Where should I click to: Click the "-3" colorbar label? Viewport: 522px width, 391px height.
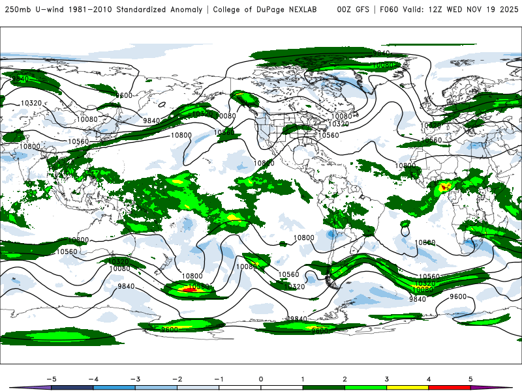point(136,379)
